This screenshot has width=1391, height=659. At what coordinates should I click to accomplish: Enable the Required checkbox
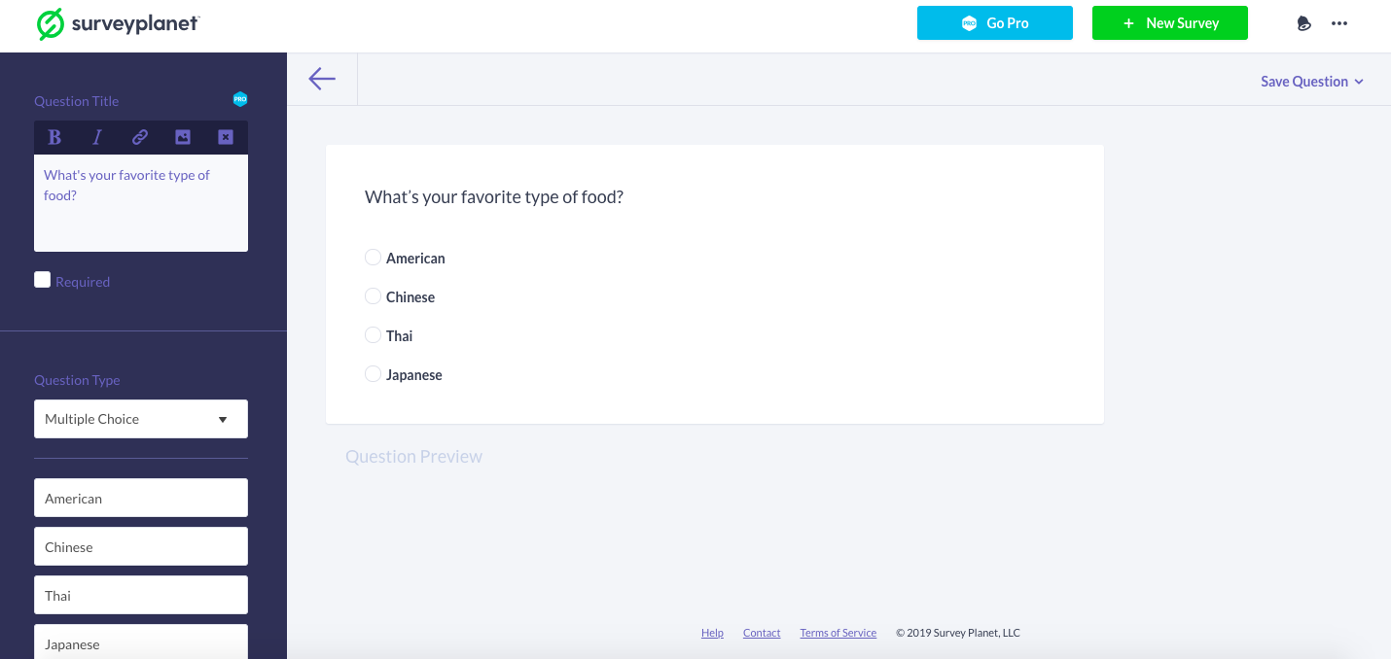tap(43, 280)
